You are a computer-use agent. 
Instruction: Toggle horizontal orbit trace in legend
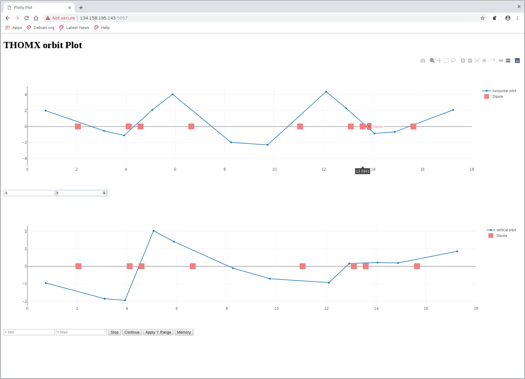[504, 91]
